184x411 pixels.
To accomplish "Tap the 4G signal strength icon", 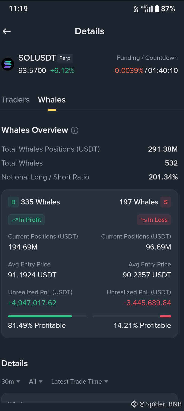I will (148, 9).
